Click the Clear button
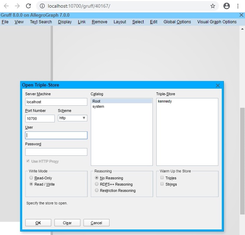The width and height of the screenshot is (245, 235). (67, 223)
